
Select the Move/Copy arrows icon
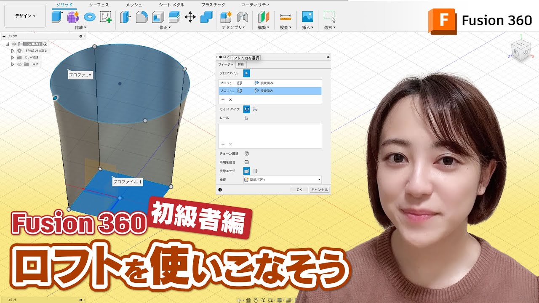point(190,17)
